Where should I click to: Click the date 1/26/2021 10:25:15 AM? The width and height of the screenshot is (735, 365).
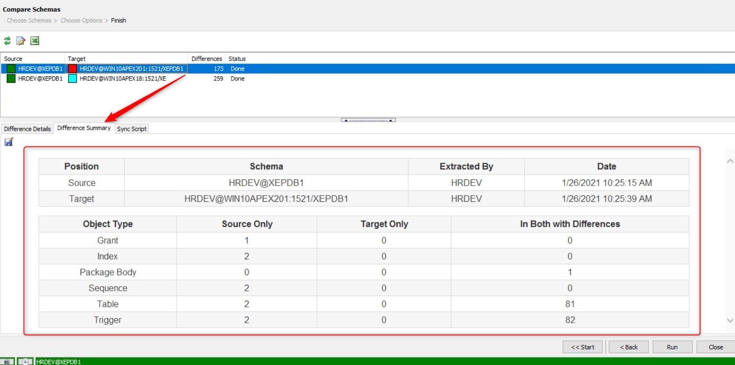[607, 182]
